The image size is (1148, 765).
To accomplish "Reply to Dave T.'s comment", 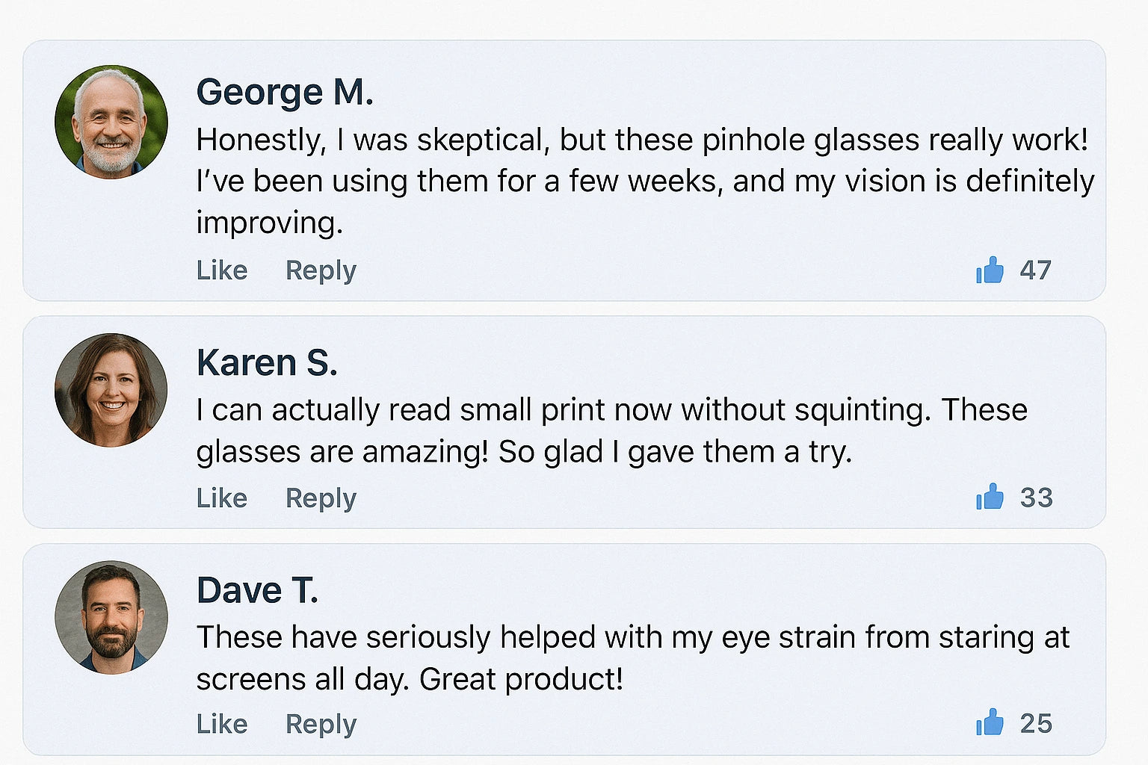I will (321, 724).
